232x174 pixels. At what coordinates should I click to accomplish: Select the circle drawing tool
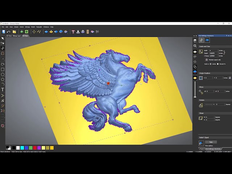coord(3,74)
